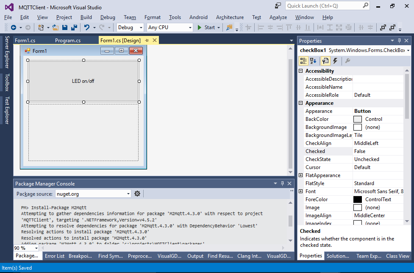Viewport: 414px width, 273px height.
Task: Toggle auto-hide pin on Package Manager Console
Action: [282, 183]
